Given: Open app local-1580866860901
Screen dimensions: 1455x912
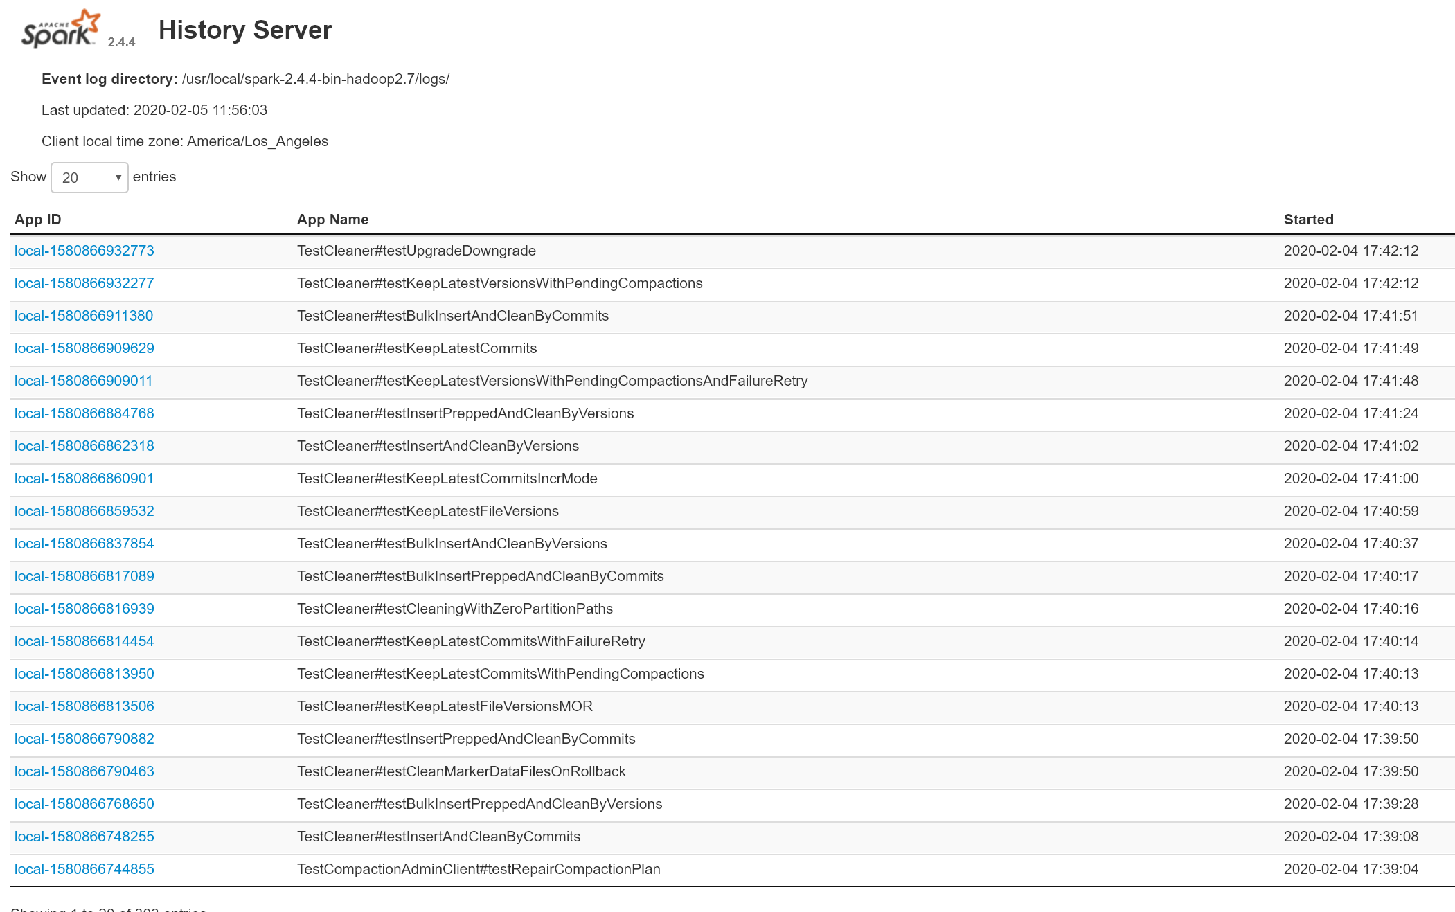Looking at the screenshot, I should (84, 479).
